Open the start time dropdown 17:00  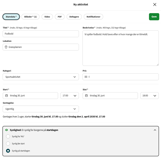tap(70, 95)
